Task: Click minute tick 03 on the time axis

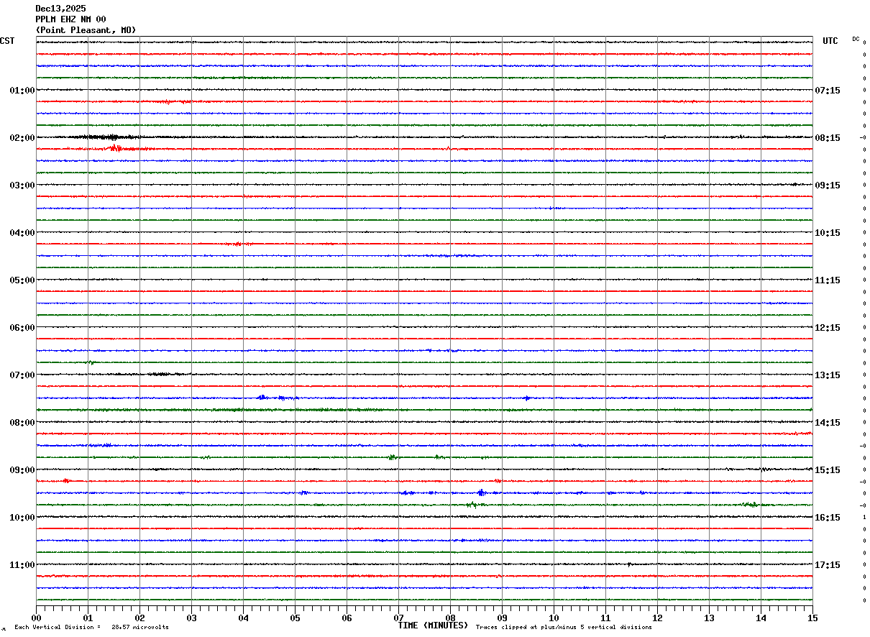Action: point(192,618)
